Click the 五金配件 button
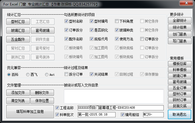Viewport: 195px width, 123px height. (18, 39)
